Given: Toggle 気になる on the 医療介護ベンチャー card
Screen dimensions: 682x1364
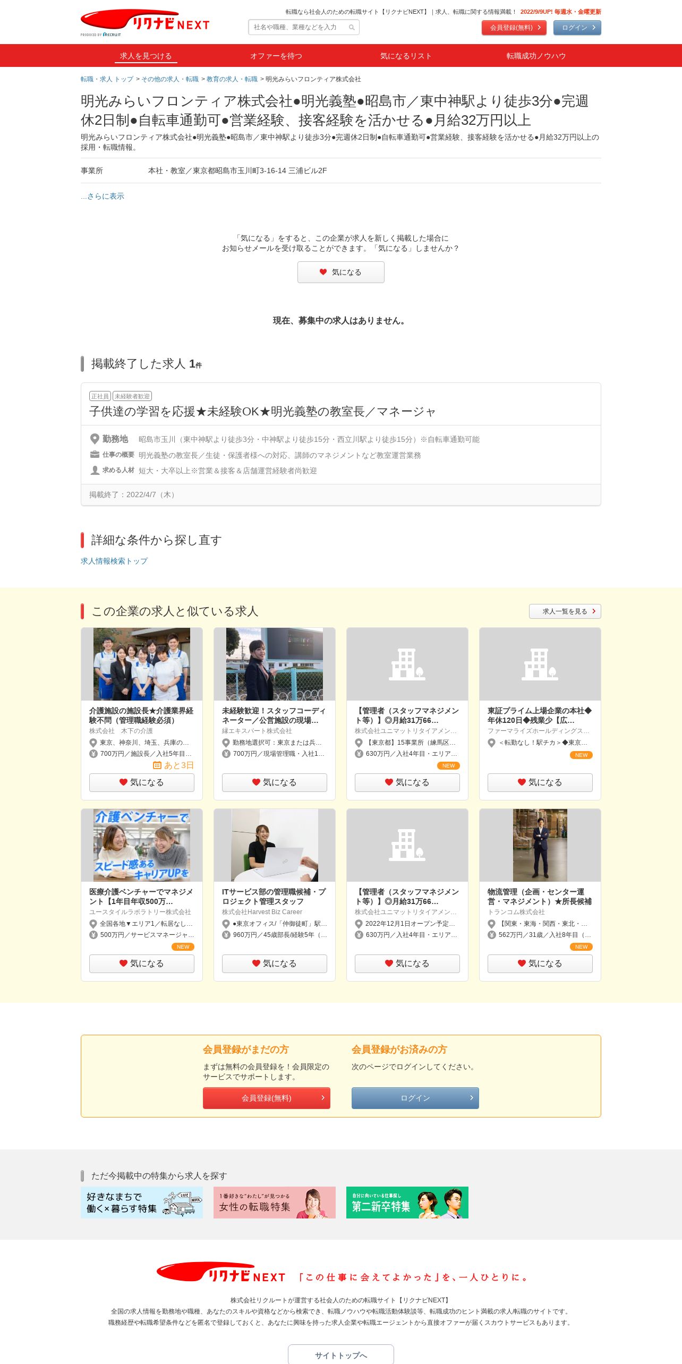Looking at the screenshot, I should 142,964.
